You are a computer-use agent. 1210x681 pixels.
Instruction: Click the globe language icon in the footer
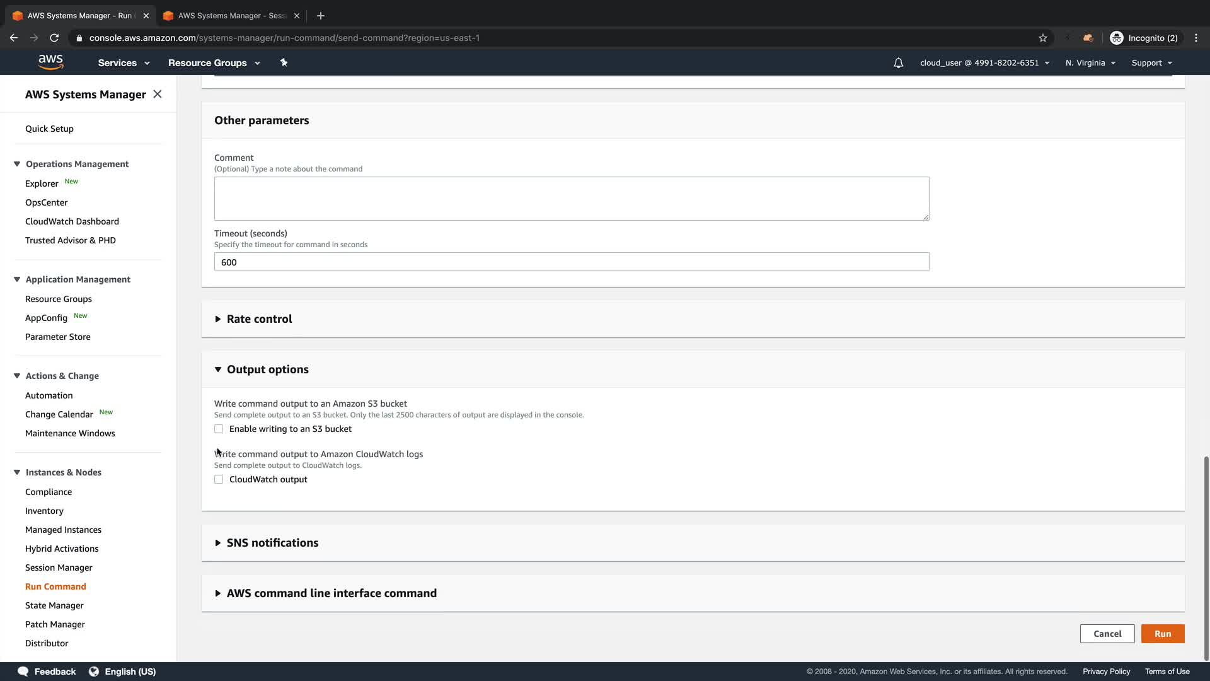pyautogui.click(x=94, y=672)
